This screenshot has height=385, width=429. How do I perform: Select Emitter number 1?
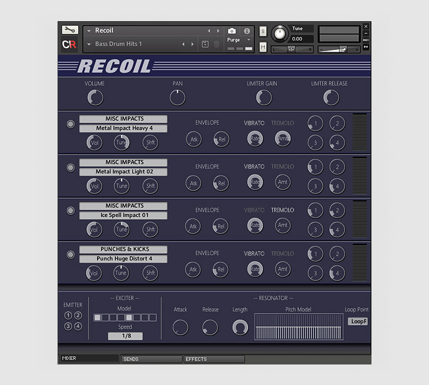pos(68,316)
